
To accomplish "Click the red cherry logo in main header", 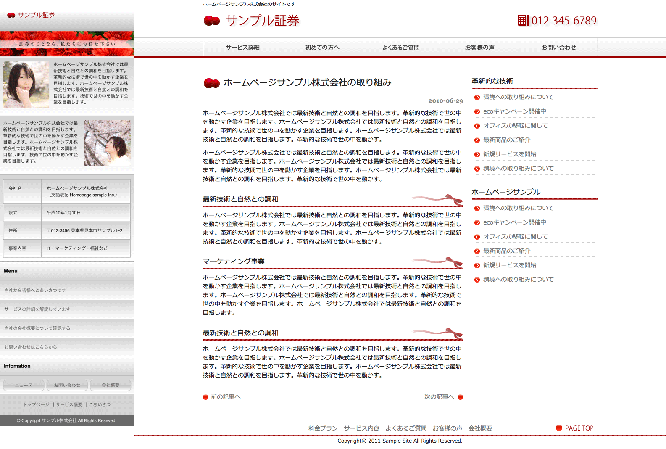I will (x=212, y=21).
